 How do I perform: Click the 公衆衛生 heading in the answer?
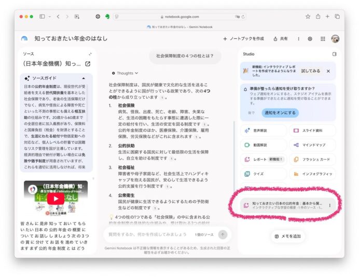click(126, 195)
